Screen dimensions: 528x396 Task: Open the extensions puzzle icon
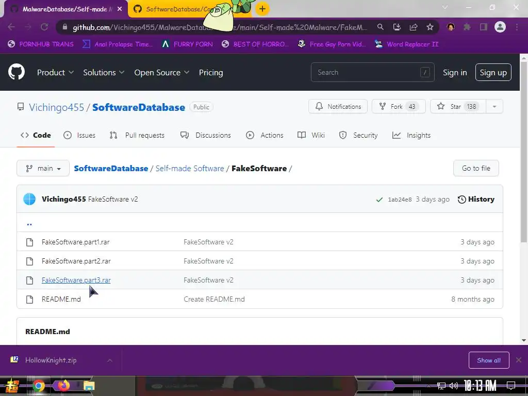(x=467, y=27)
